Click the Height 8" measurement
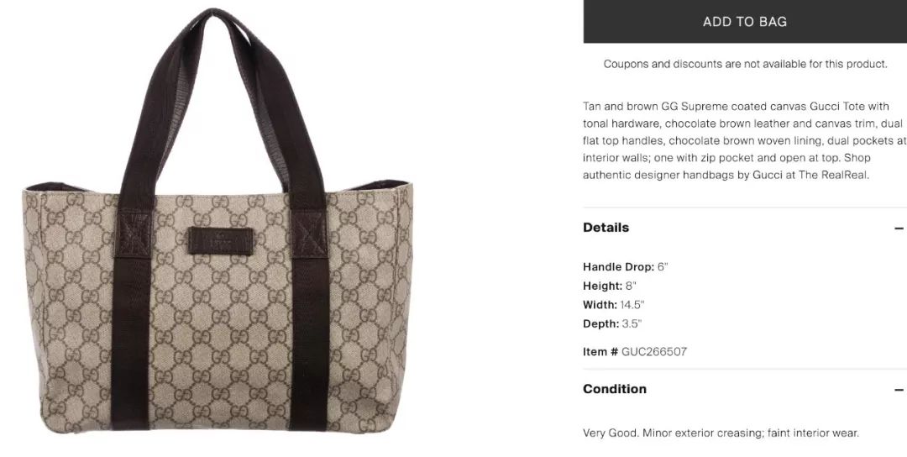Screen dimensions: 907x457 [610, 286]
